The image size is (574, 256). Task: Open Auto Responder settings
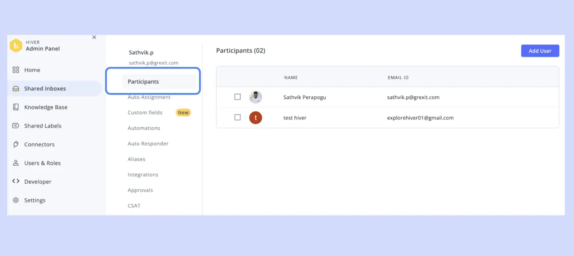point(148,143)
